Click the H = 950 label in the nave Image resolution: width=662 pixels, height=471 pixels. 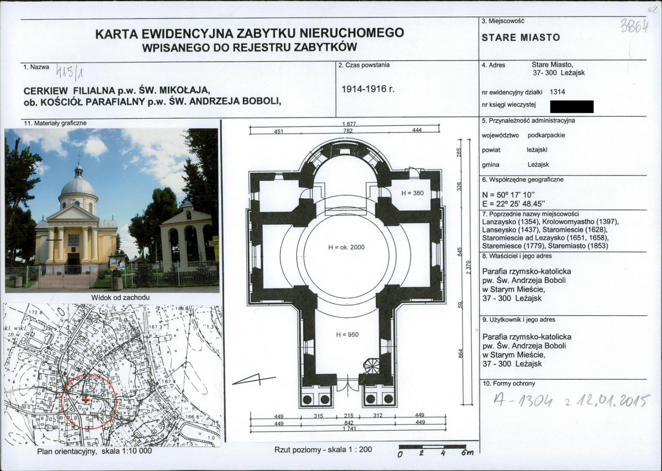(x=347, y=335)
